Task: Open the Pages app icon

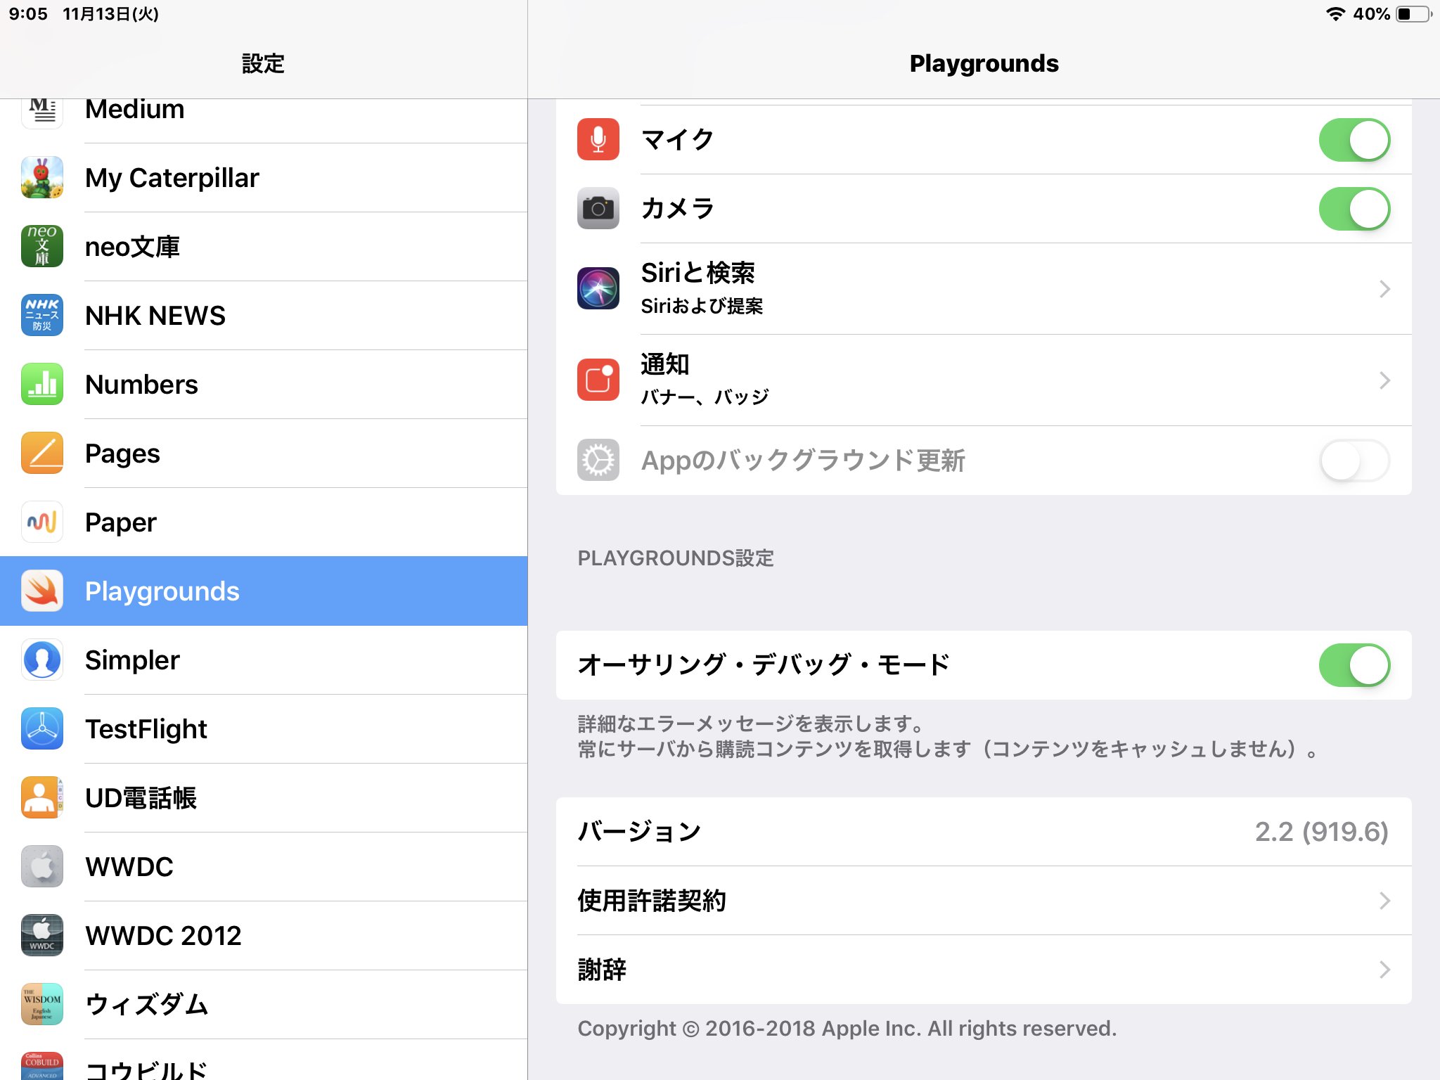Action: (42, 454)
